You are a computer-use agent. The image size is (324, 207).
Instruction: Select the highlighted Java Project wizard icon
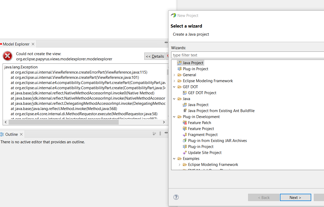click(179, 63)
